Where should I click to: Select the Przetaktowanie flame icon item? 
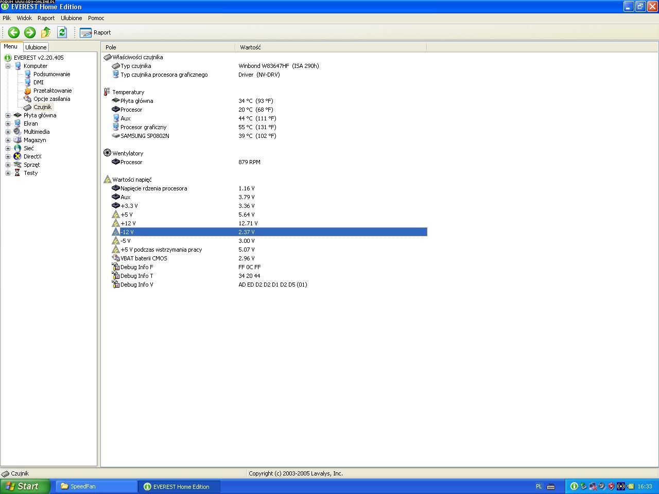[52, 91]
